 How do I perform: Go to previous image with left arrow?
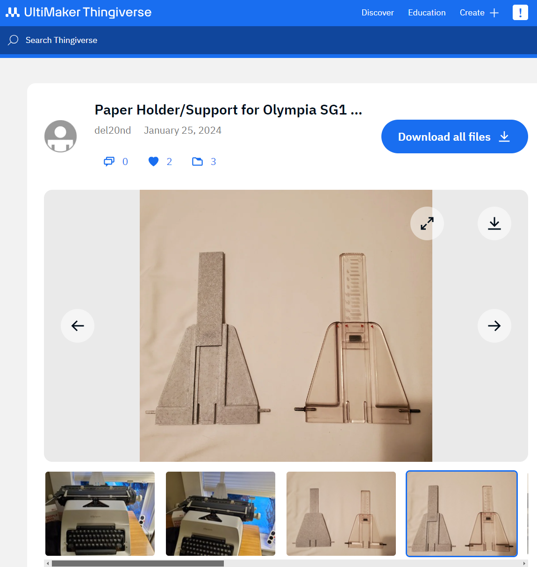click(x=78, y=326)
